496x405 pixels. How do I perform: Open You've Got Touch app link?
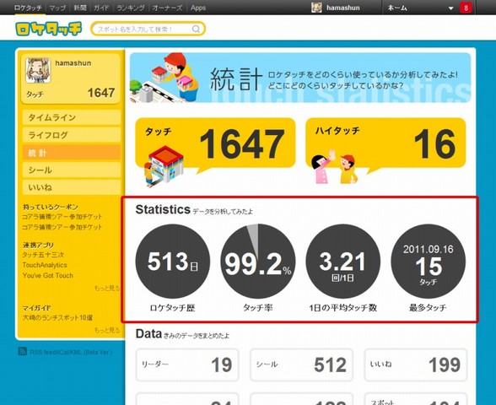(48, 276)
